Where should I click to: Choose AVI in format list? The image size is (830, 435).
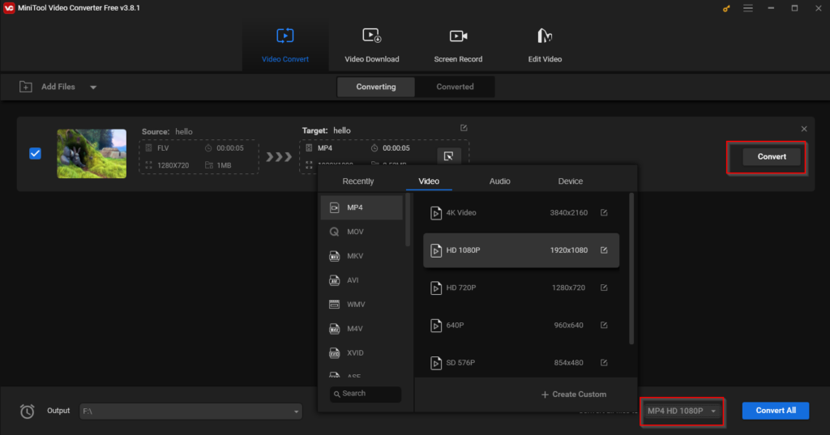[x=362, y=280]
